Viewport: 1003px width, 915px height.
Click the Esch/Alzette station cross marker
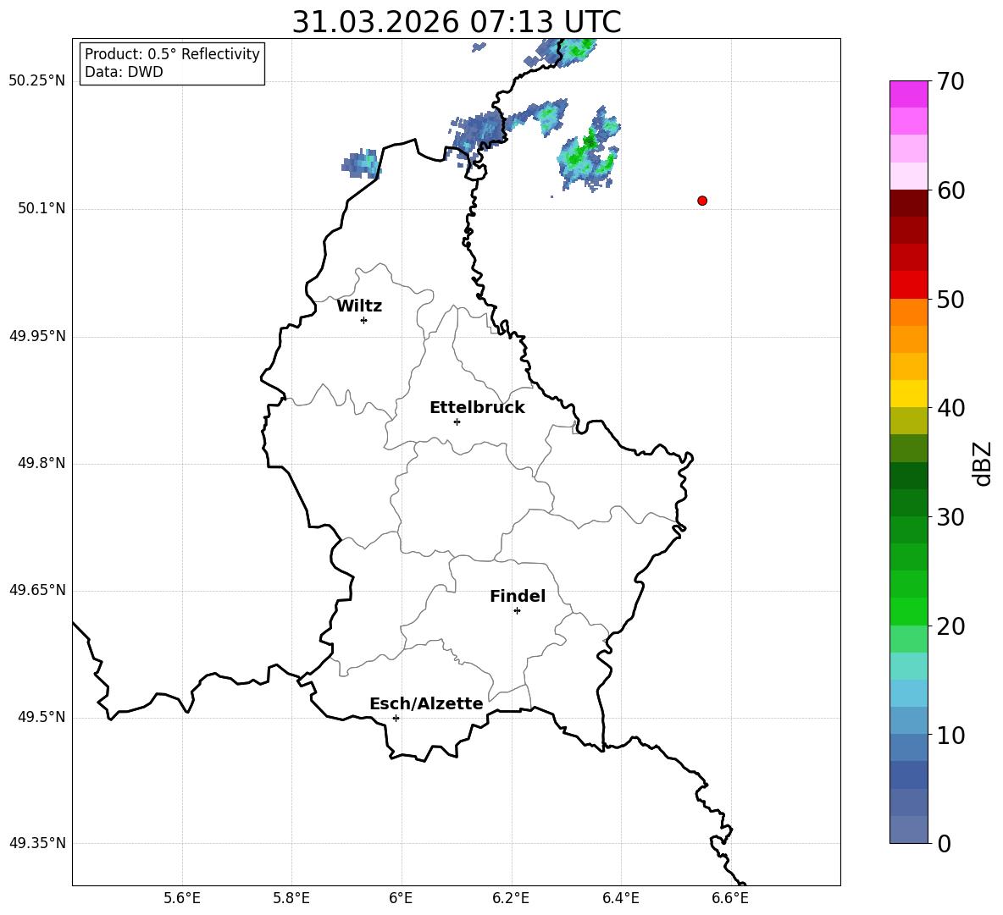pos(396,718)
